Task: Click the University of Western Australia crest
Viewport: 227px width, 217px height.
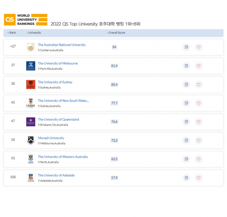Action: click(x=31, y=159)
